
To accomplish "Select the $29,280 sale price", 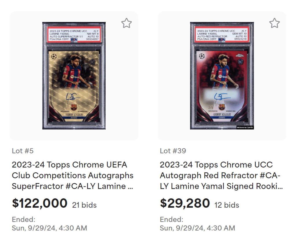I will 185,203.
